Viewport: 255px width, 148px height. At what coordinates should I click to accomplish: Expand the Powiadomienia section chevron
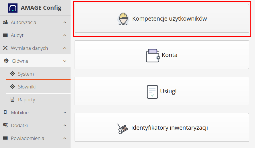(x=65, y=138)
